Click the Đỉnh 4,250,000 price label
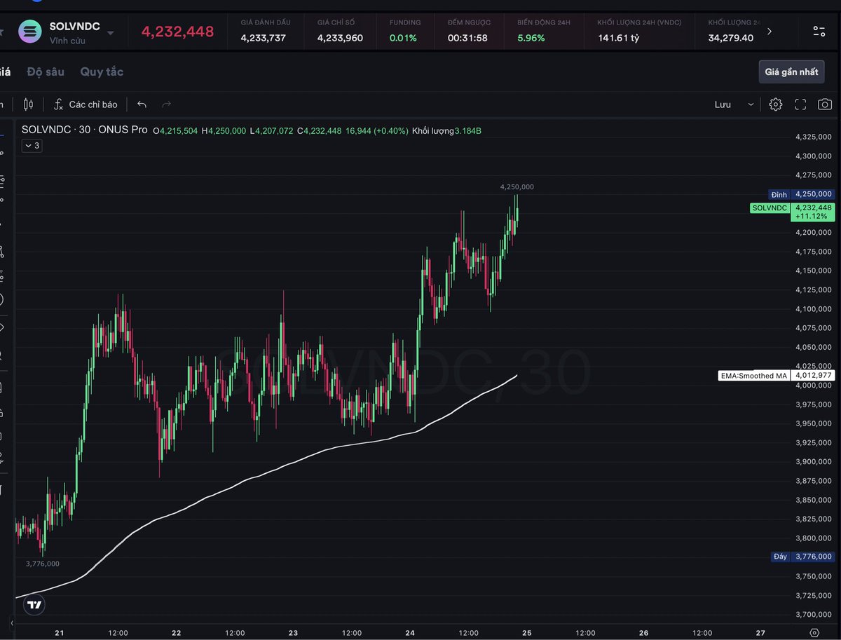The width and height of the screenshot is (841, 640). 802,194
